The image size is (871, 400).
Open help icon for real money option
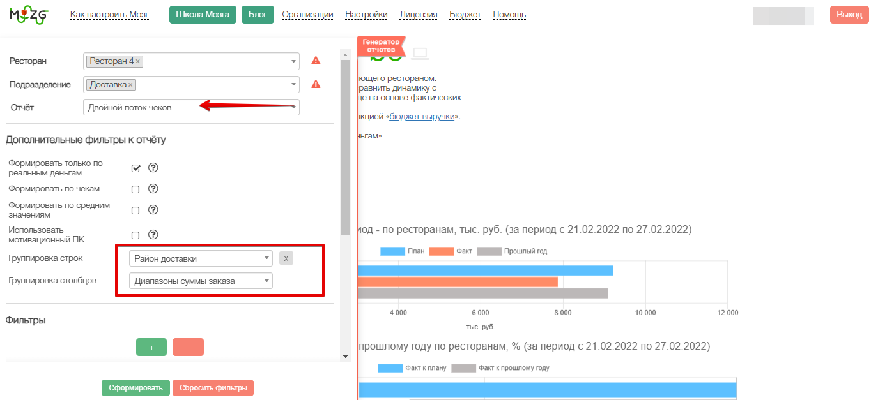pos(153,168)
